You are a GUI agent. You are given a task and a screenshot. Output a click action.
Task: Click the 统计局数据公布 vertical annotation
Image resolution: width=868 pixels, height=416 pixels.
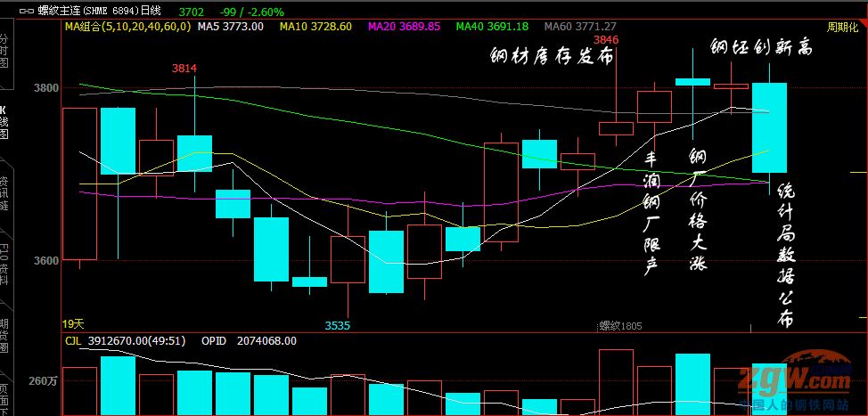[x=785, y=257]
